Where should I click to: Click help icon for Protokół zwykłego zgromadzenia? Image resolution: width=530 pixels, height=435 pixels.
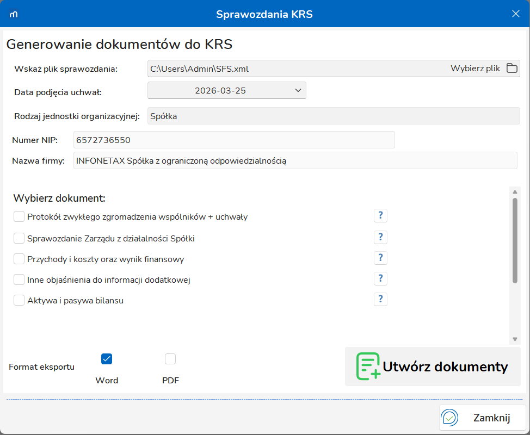point(380,216)
